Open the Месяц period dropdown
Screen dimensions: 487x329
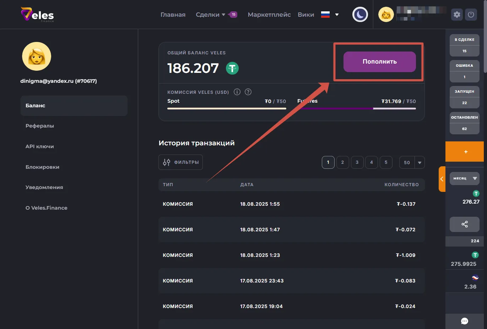tap(464, 178)
